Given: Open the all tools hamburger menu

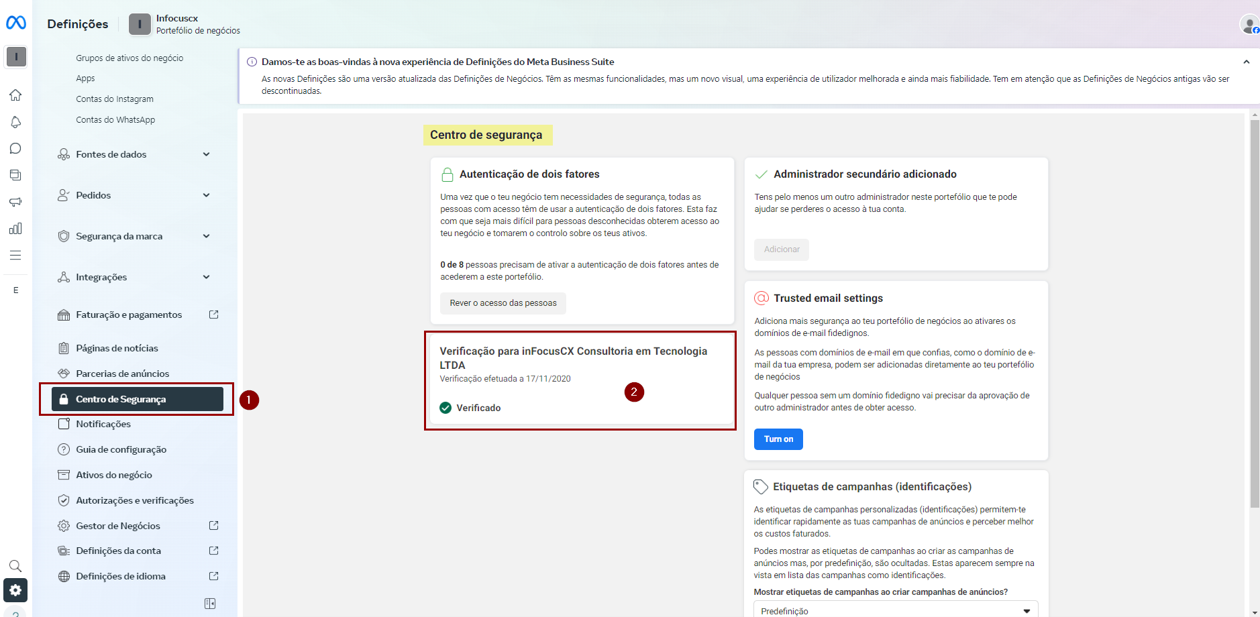Looking at the screenshot, I should (x=15, y=256).
